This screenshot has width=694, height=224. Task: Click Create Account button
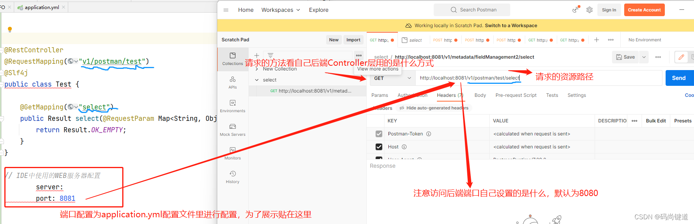[644, 10]
